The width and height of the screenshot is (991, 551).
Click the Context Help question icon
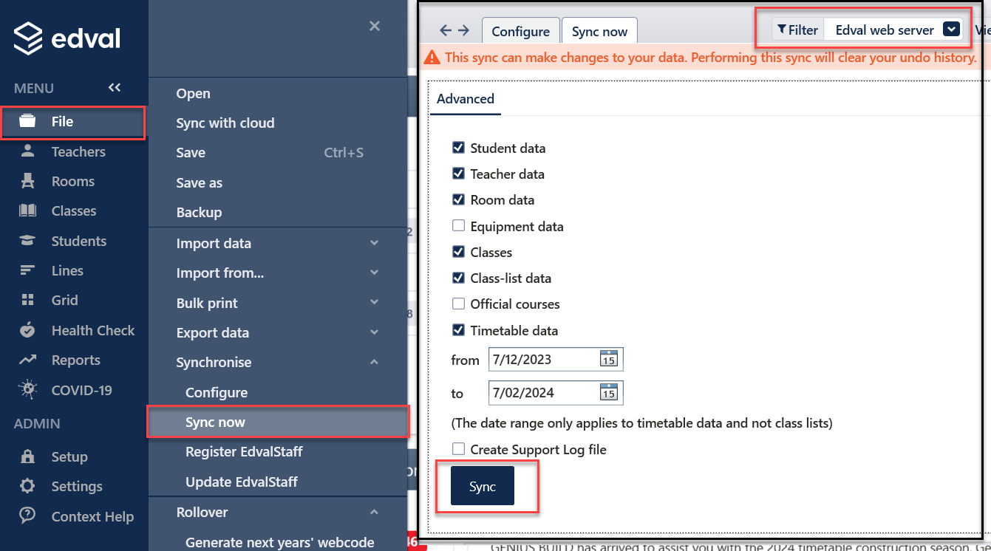pyautogui.click(x=27, y=516)
